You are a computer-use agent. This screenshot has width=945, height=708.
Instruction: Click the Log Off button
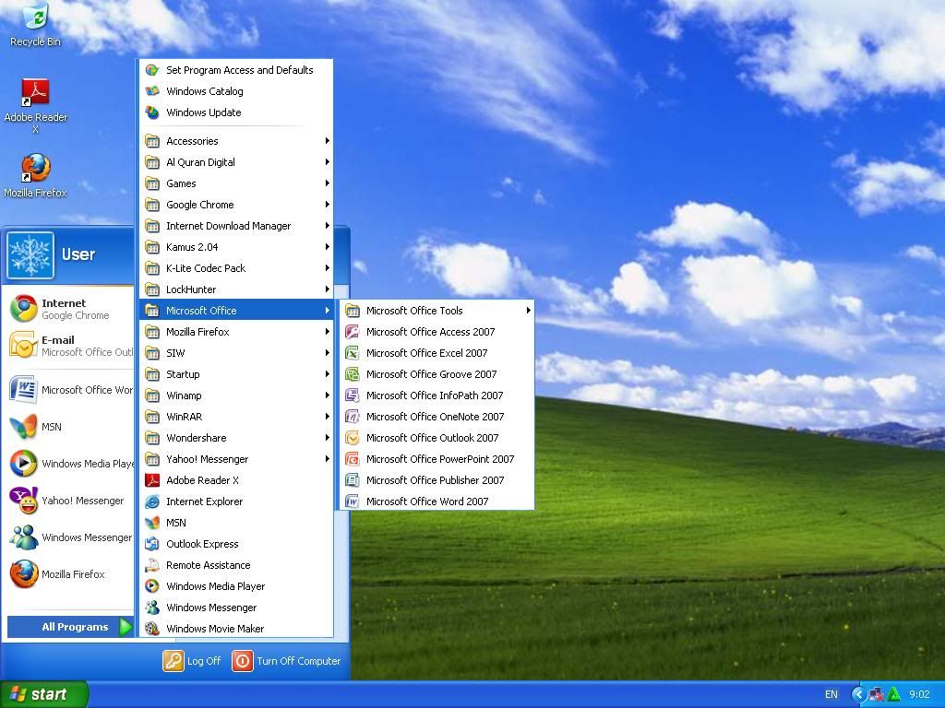(192, 660)
